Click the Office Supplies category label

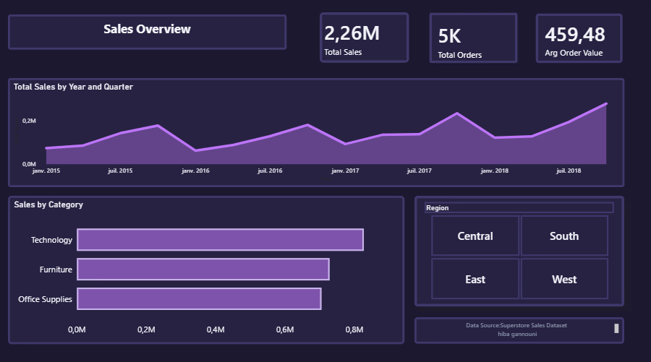tap(46, 299)
